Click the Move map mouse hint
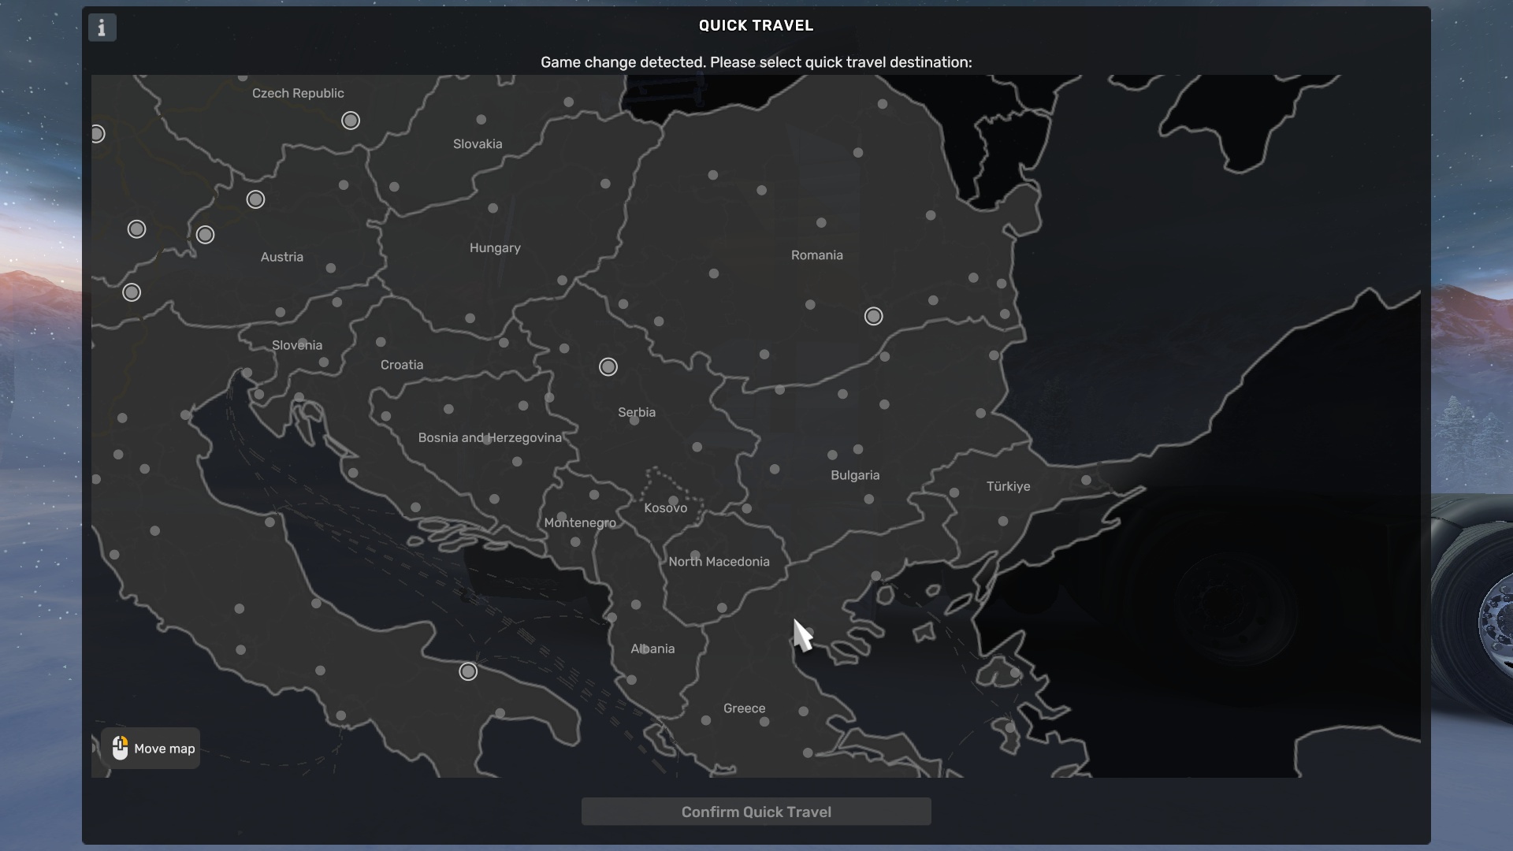The width and height of the screenshot is (1513, 851). pos(151,748)
